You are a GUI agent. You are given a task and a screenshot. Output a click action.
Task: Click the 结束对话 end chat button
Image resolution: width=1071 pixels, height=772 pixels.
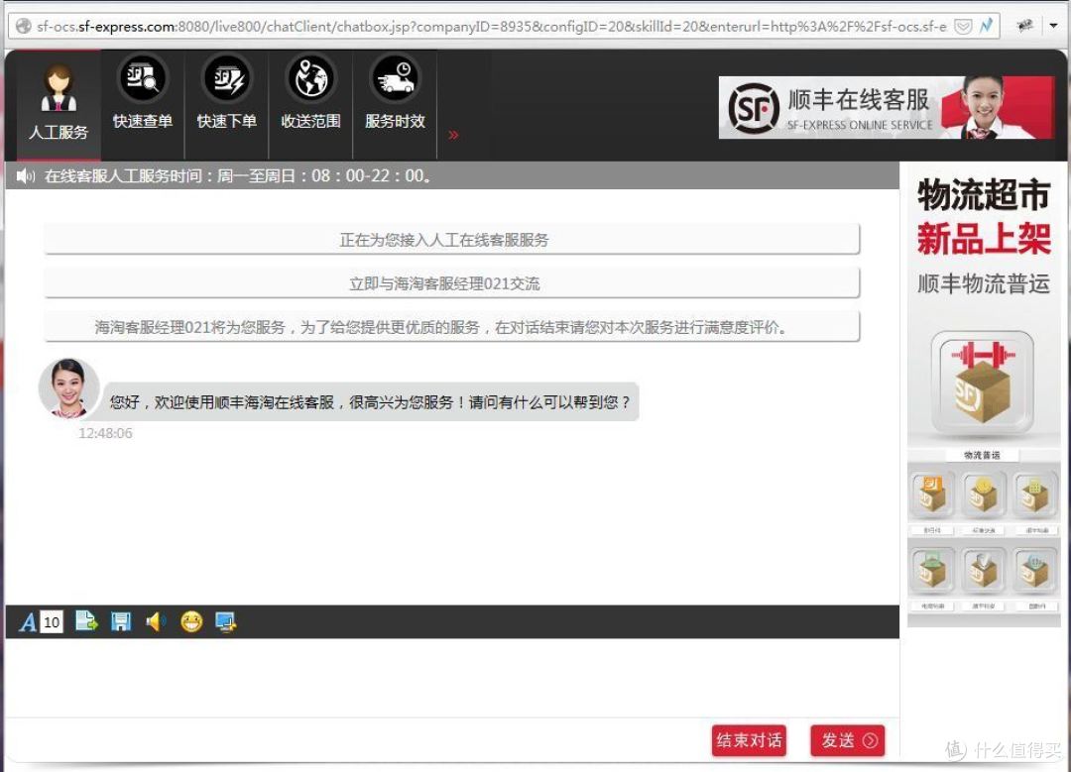click(750, 740)
